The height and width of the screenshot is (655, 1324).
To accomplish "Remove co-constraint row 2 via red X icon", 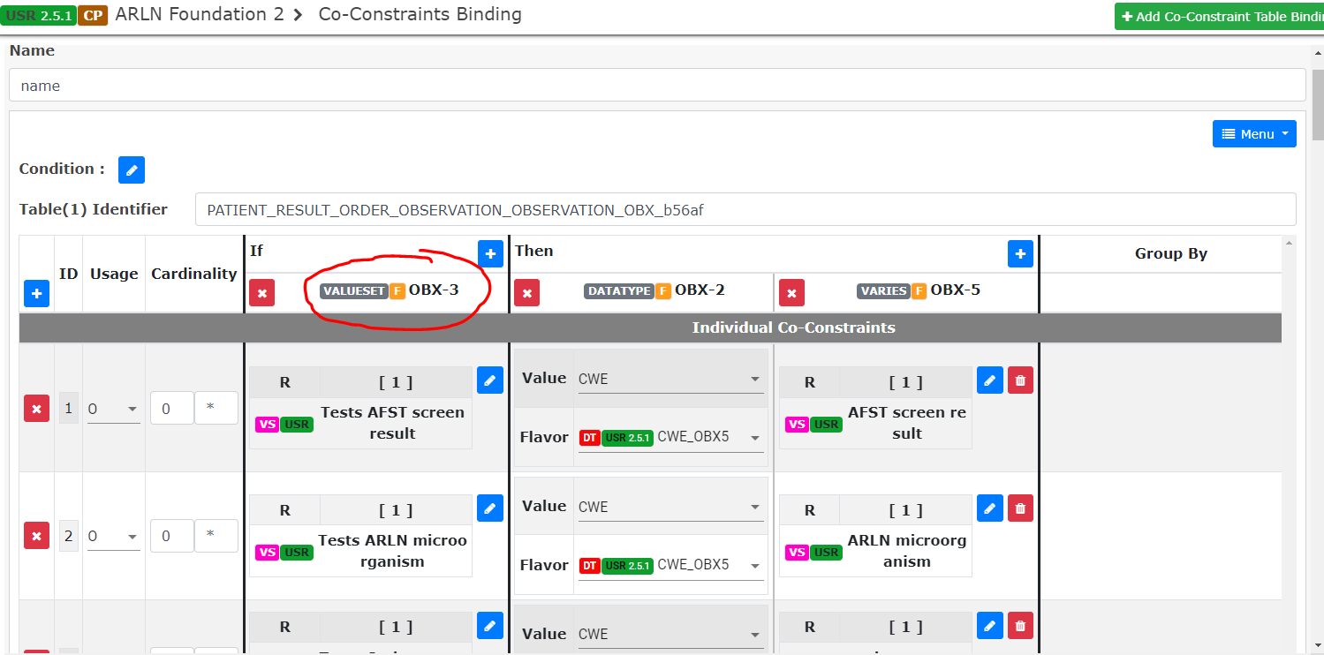I will pos(36,536).
